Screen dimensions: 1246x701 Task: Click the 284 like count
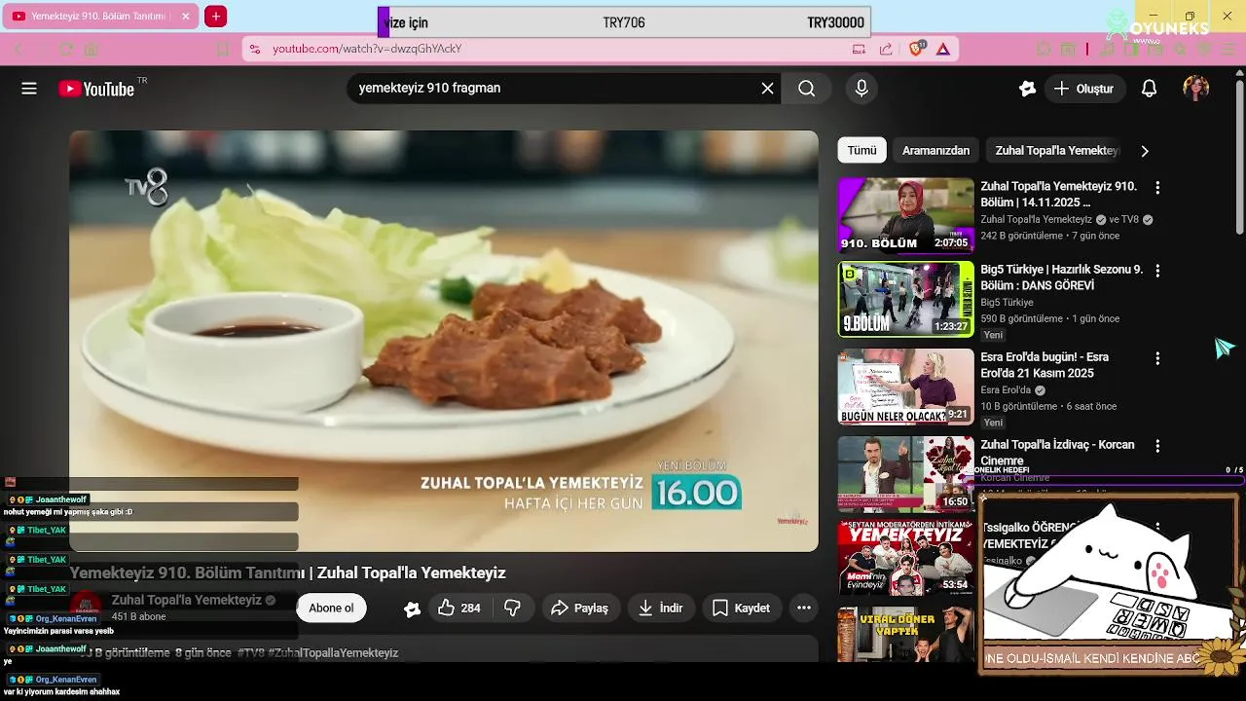click(x=470, y=609)
